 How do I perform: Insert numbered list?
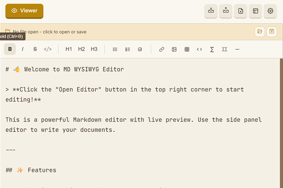(128, 49)
